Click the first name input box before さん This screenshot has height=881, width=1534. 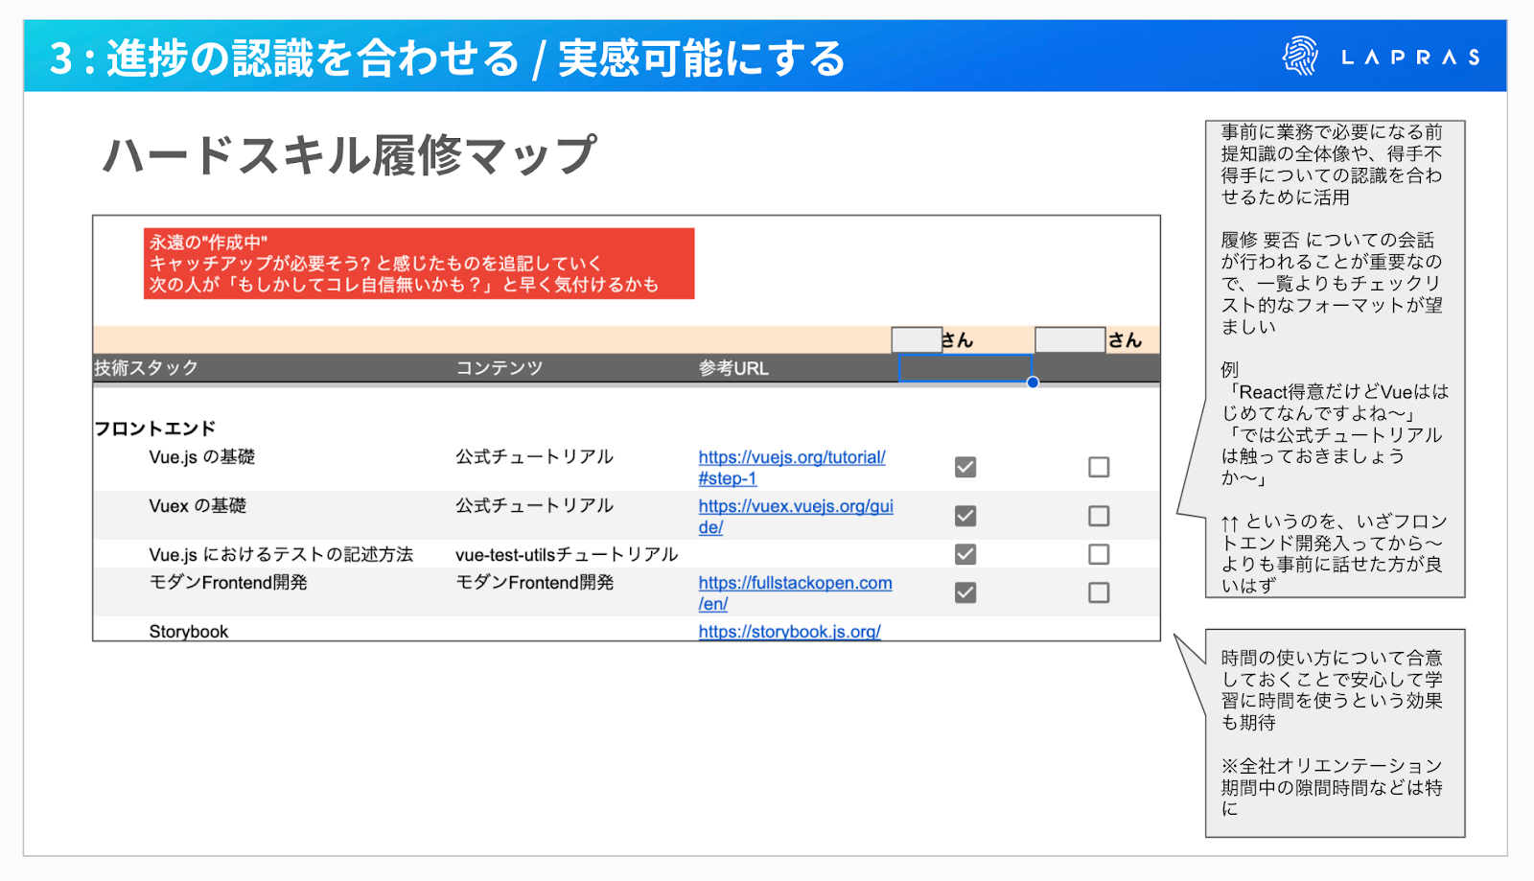point(917,339)
